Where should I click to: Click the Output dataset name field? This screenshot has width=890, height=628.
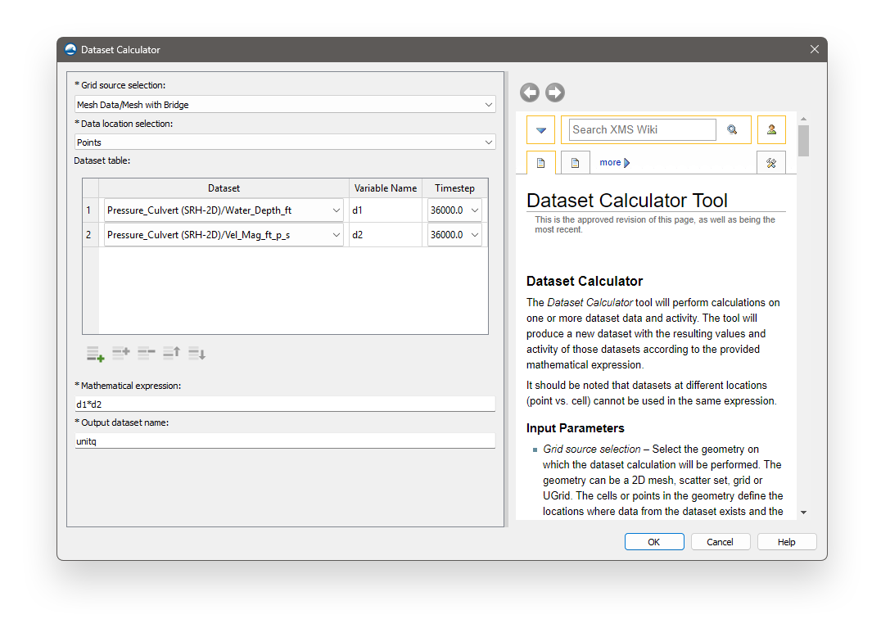[x=285, y=441]
